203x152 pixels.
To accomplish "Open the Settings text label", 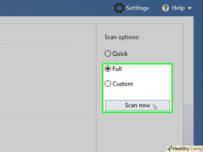I will [x=137, y=8].
